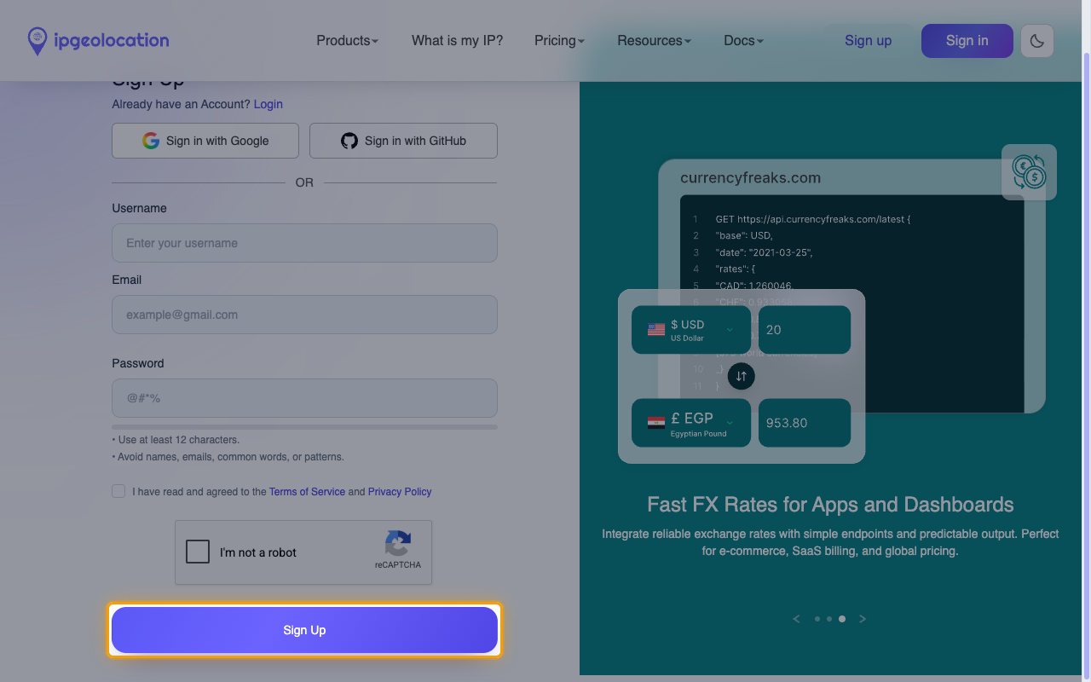
Task: Click the US flag icon
Action: 656,330
